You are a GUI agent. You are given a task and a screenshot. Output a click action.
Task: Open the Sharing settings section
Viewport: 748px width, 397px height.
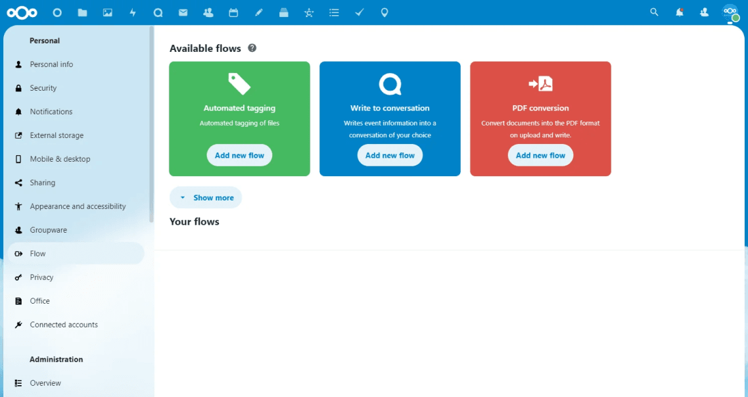coord(43,183)
